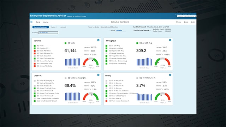This screenshot has height=127, width=226.
Task: Click the 12 Month Trend chart in Volumes
Action: (x=72, y=62)
